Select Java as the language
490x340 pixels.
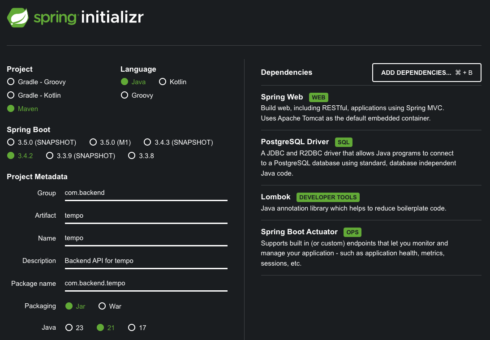pyautogui.click(x=133, y=82)
